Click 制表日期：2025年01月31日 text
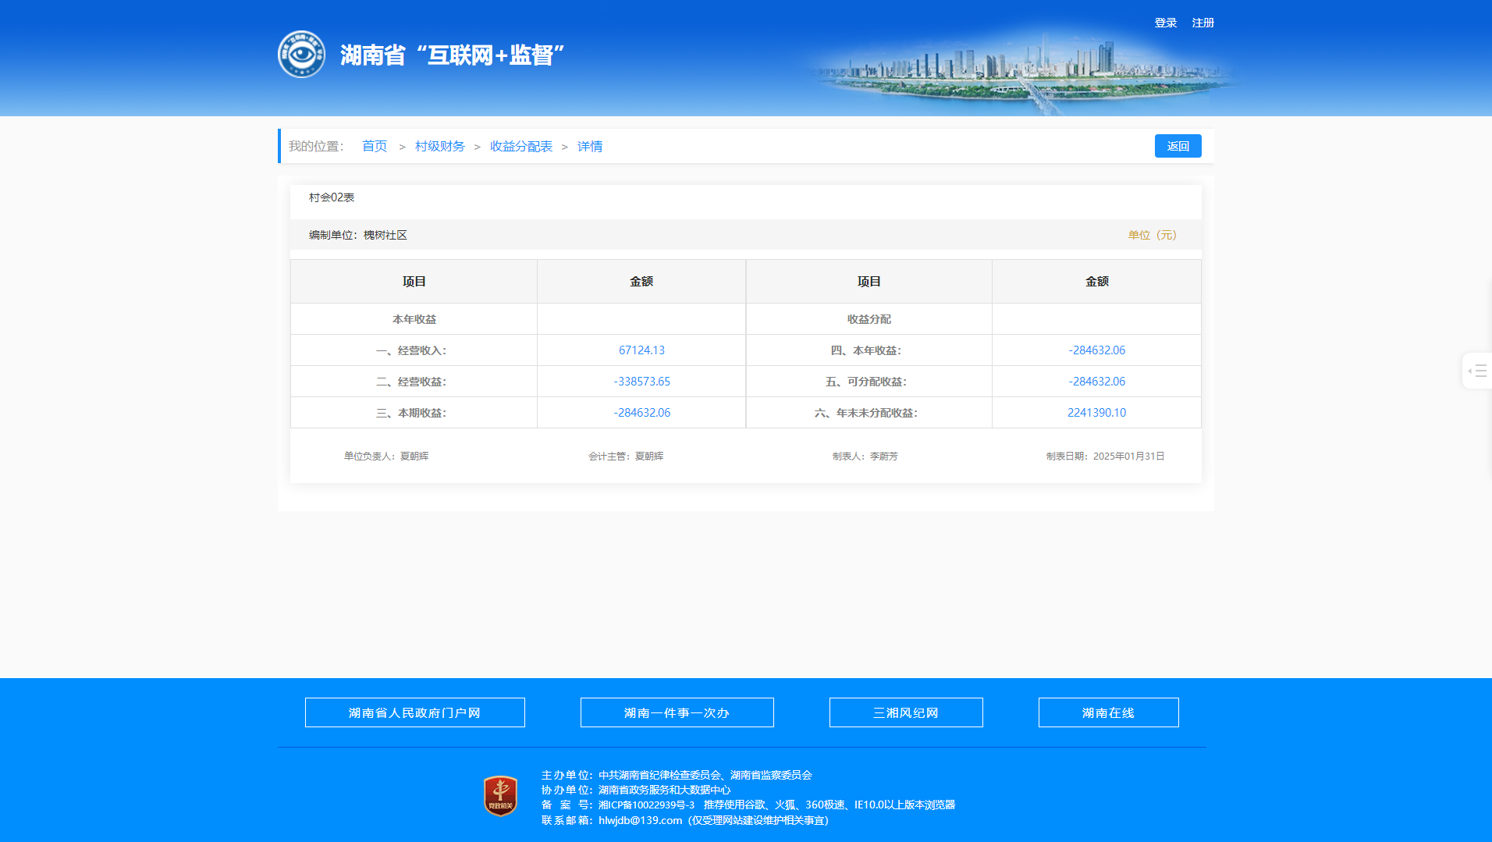 1106,456
